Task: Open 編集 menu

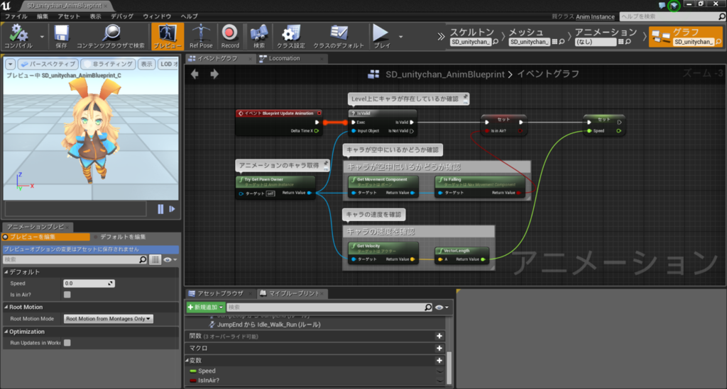Action: point(42,16)
